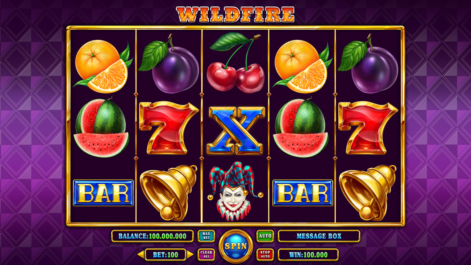The image size is (471, 265).
Task: Click the BAR symbol on fourth reel
Action: (x=303, y=193)
